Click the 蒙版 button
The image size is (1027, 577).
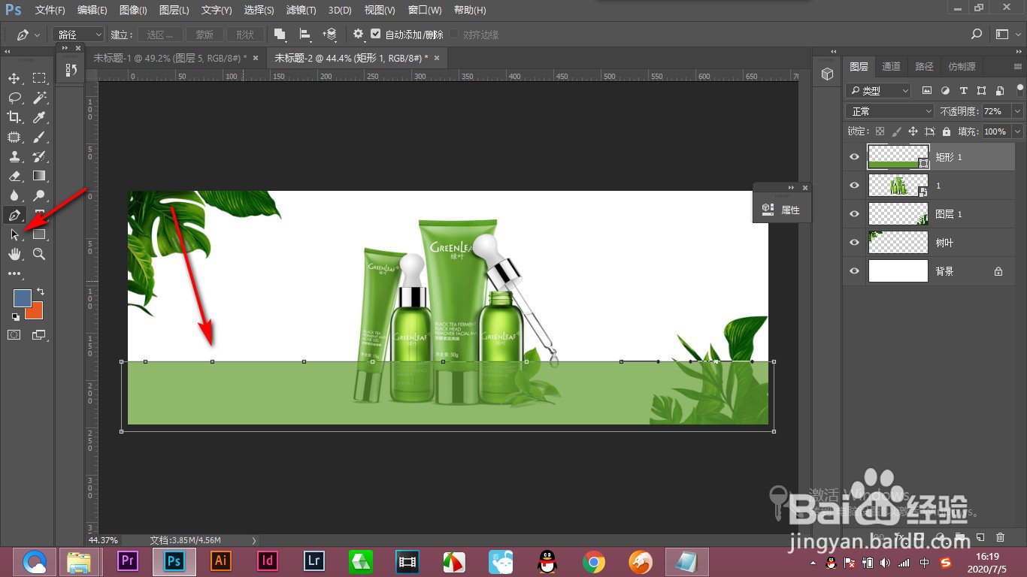click(x=204, y=35)
